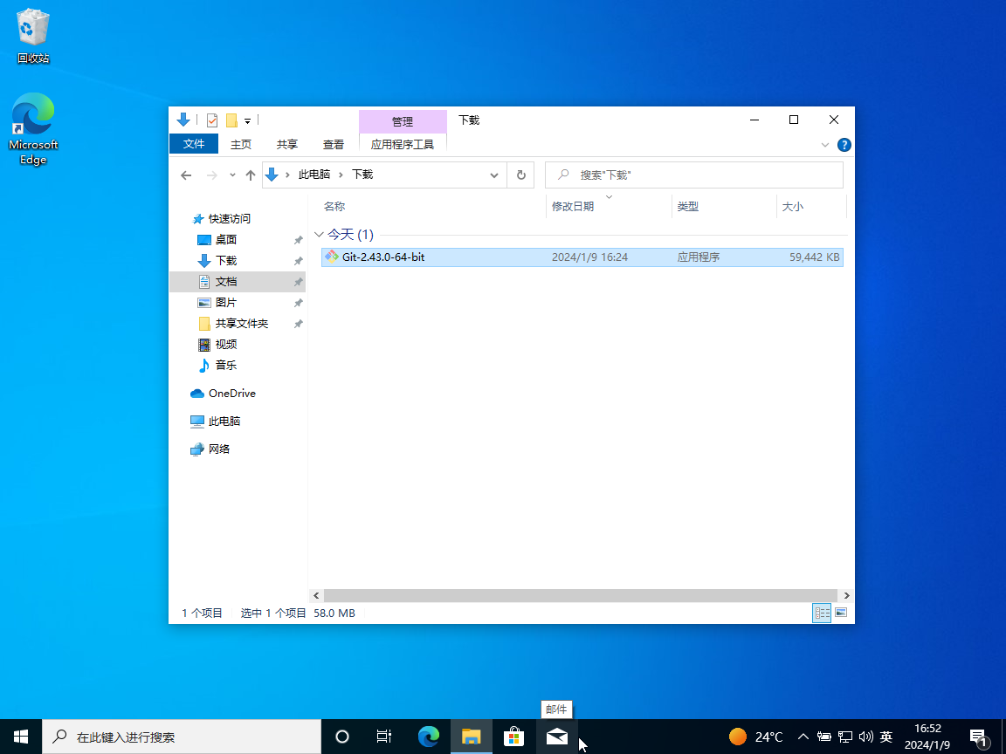The image size is (1006, 754).
Task: Open the address bar history dropdown
Action: 494,175
